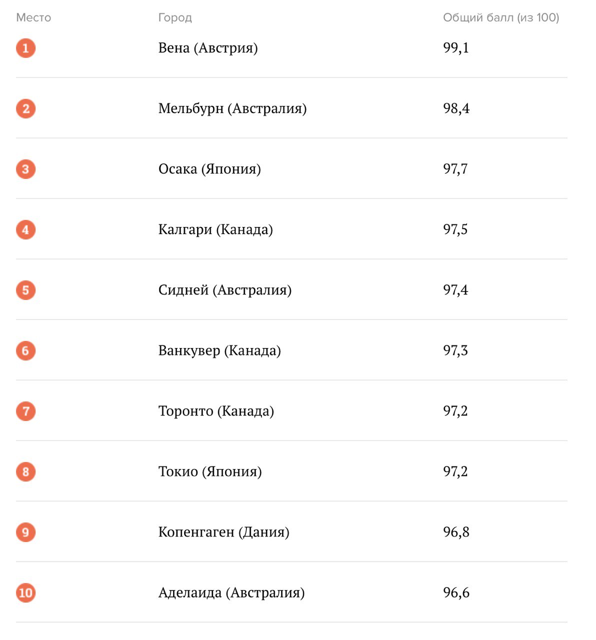The width and height of the screenshot is (596, 640).
Task: Click the 99,1 score value
Action: [456, 48]
